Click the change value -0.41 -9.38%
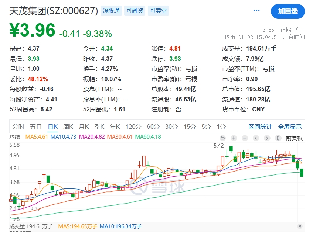The width and height of the screenshot is (313, 232). pos(86,34)
